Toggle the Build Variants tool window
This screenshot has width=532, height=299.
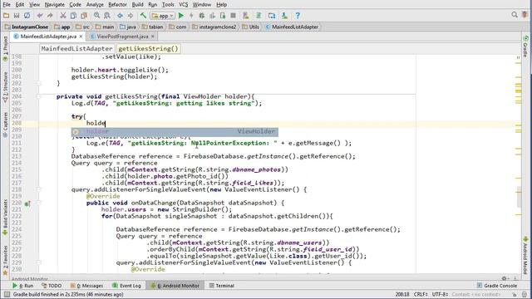click(x=5, y=218)
